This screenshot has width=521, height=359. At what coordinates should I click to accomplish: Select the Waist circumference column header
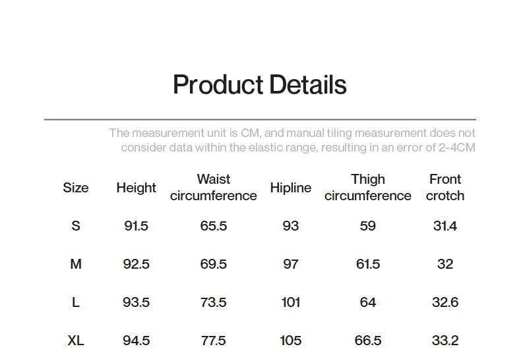(213, 188)
